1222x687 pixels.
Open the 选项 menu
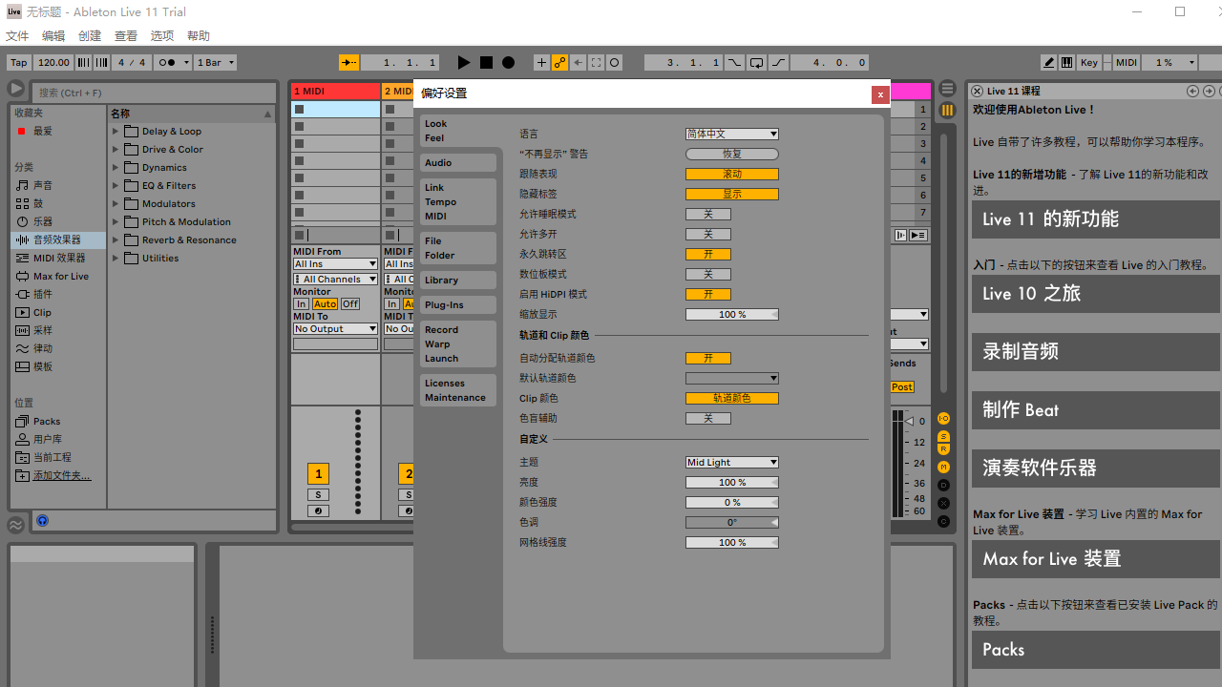[161, 35]
